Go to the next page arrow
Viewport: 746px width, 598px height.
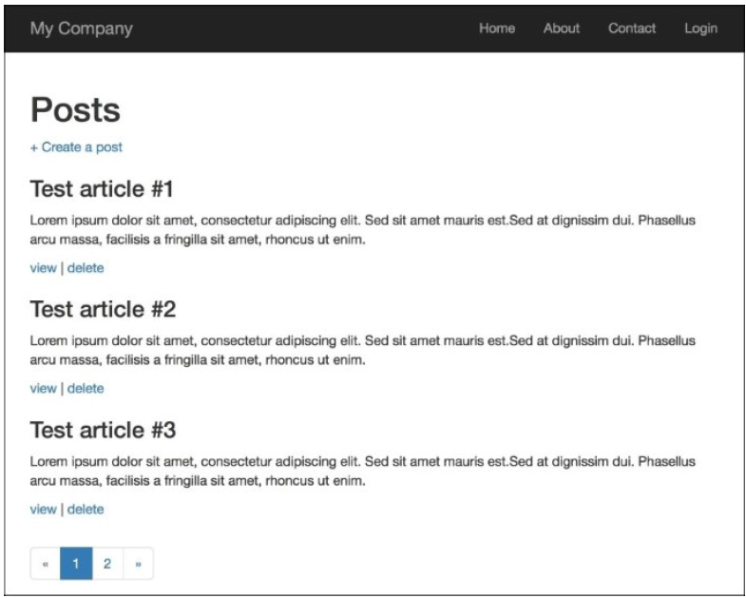(138, 564)
